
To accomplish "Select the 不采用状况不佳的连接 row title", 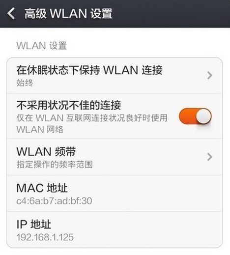I will pos(69,105).
